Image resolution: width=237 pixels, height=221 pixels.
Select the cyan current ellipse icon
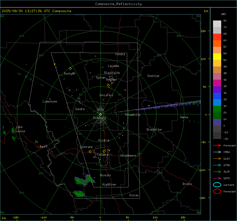(217, 185)
